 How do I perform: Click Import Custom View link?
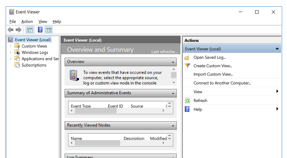click(x=213, y=75)
